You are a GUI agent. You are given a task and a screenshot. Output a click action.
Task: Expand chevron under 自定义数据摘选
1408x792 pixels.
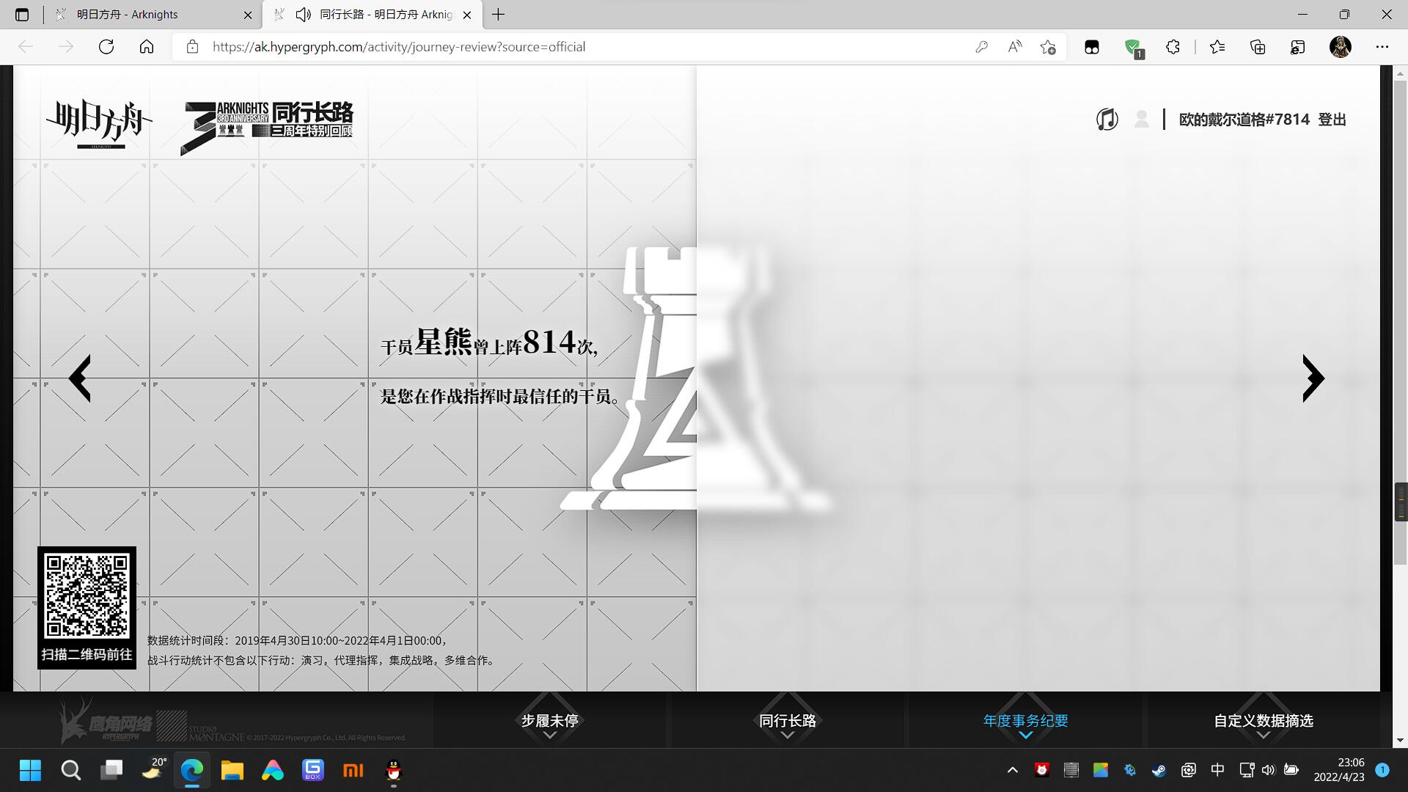pos(1263,736)
